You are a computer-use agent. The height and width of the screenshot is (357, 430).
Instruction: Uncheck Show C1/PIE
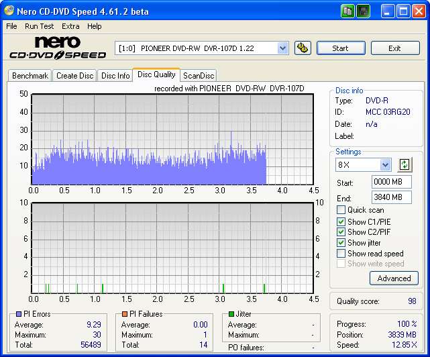point(341,221)
